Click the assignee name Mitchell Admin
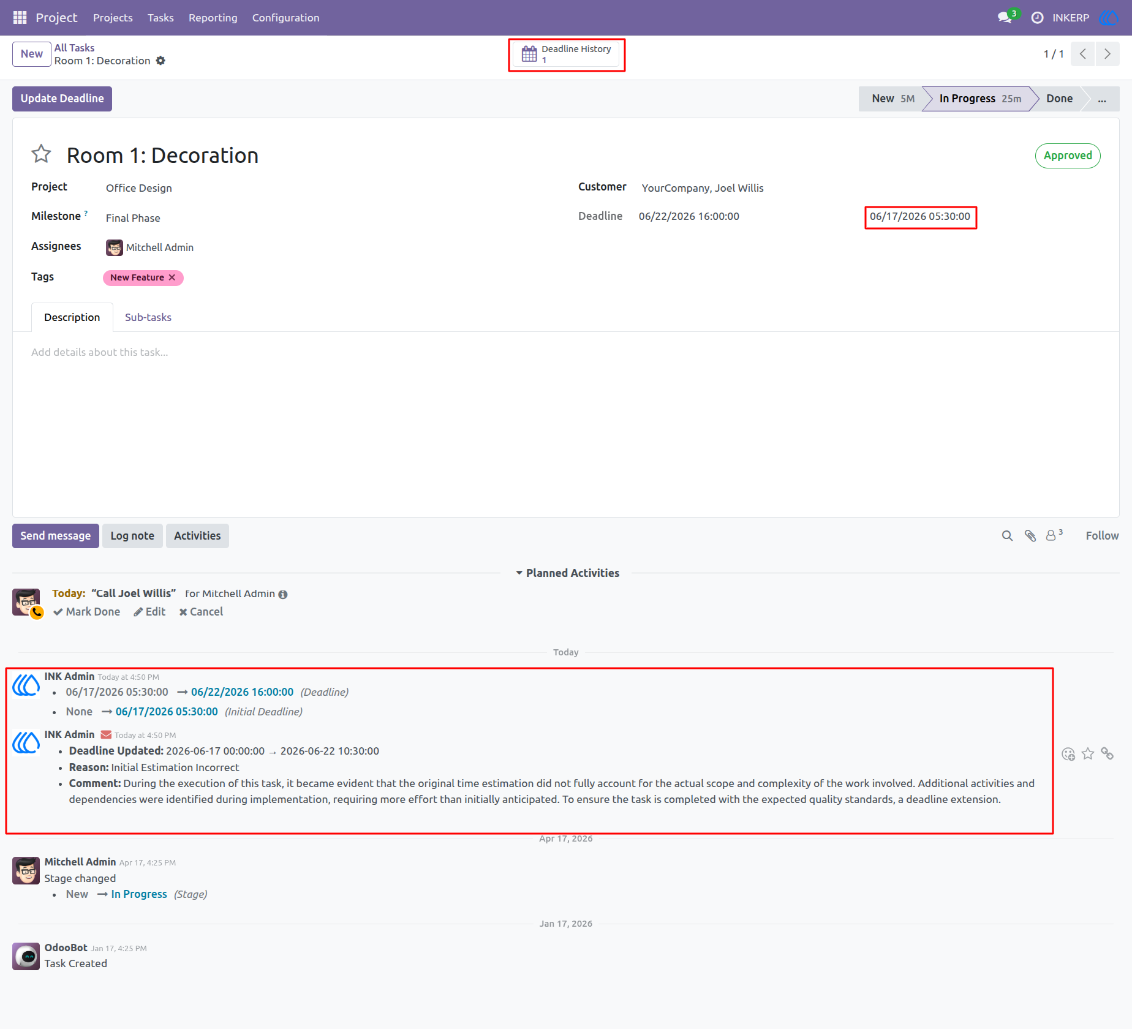Screen dimensions: 1132x1029 coord(160,247)
